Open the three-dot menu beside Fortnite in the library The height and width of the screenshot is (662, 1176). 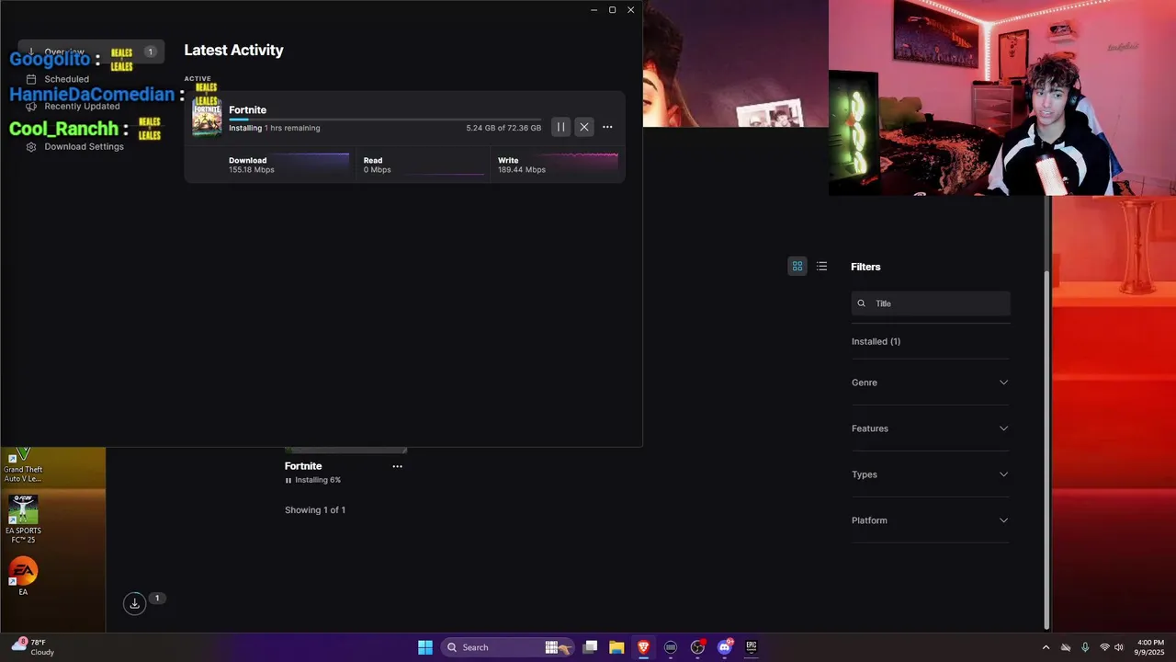[397, 466]
